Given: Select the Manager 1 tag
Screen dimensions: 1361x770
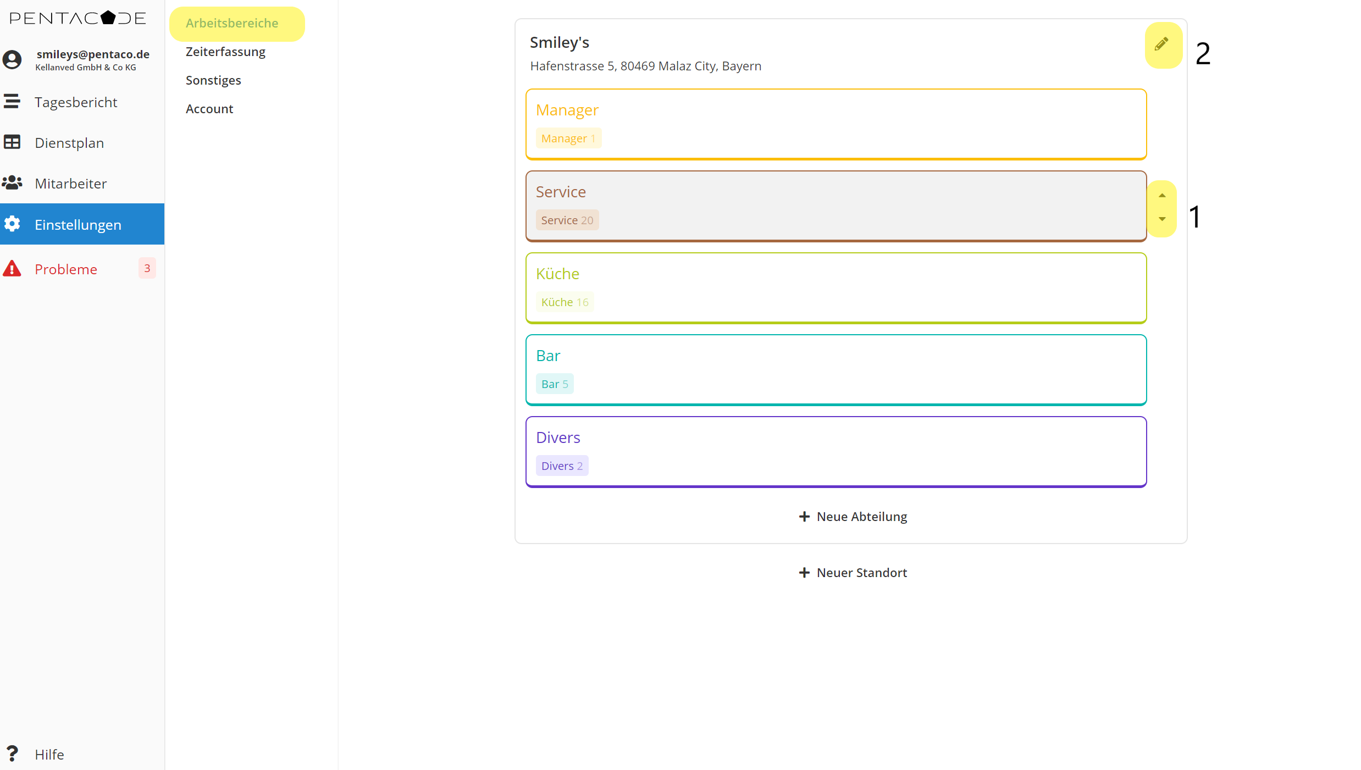Looking at the screenshot, I should coord(568,139).
